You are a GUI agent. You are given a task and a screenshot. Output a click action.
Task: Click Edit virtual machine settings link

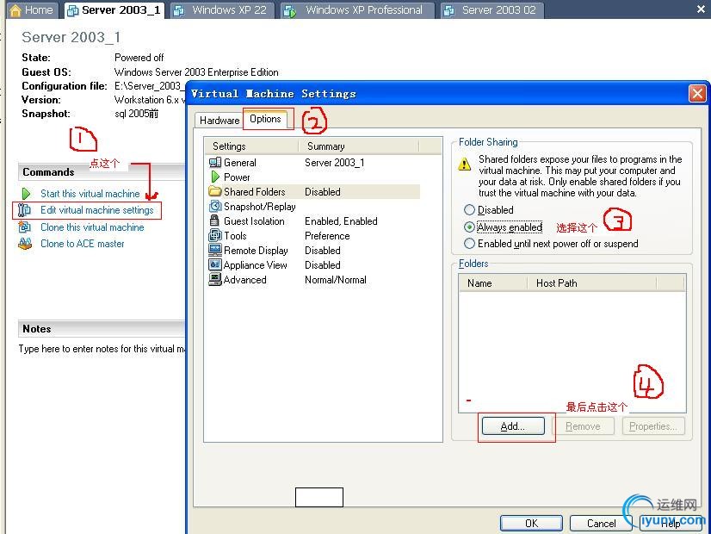tap(97, 210)
